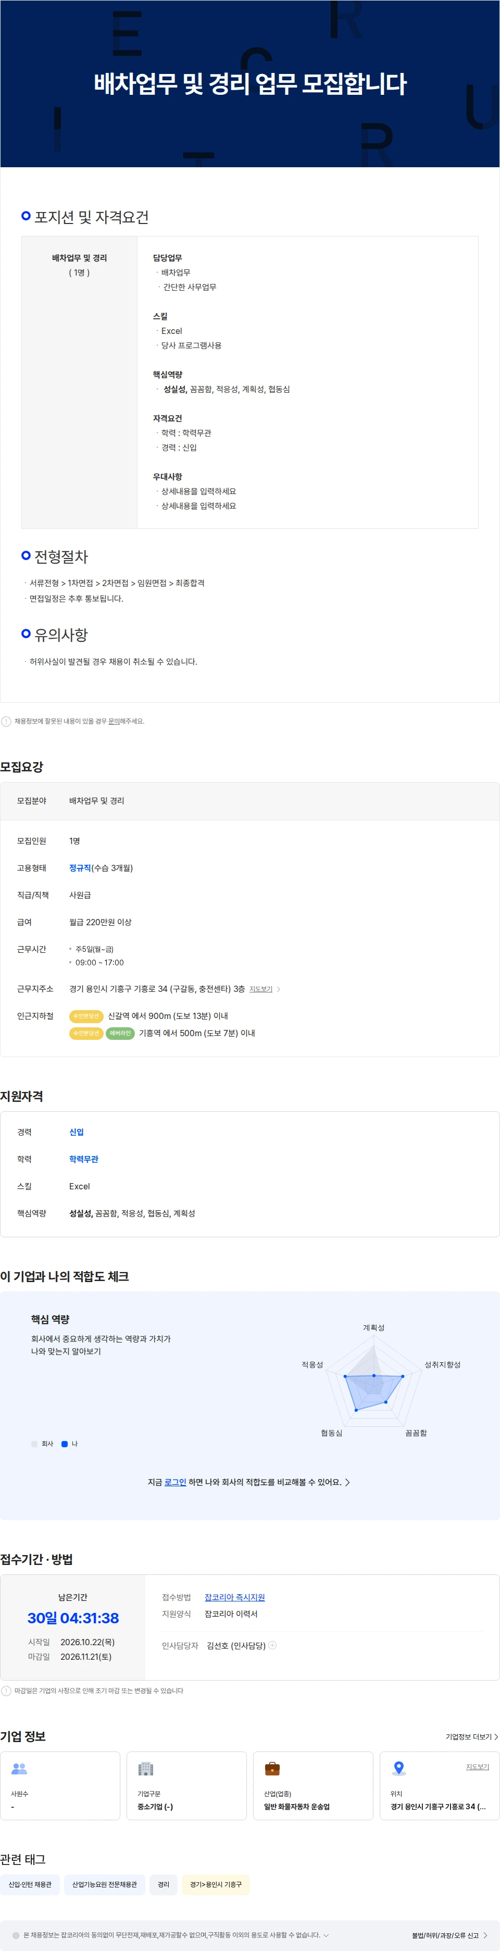Click the 배차업무 및 경리 업무 모집합니다 banner

(250, 83)
